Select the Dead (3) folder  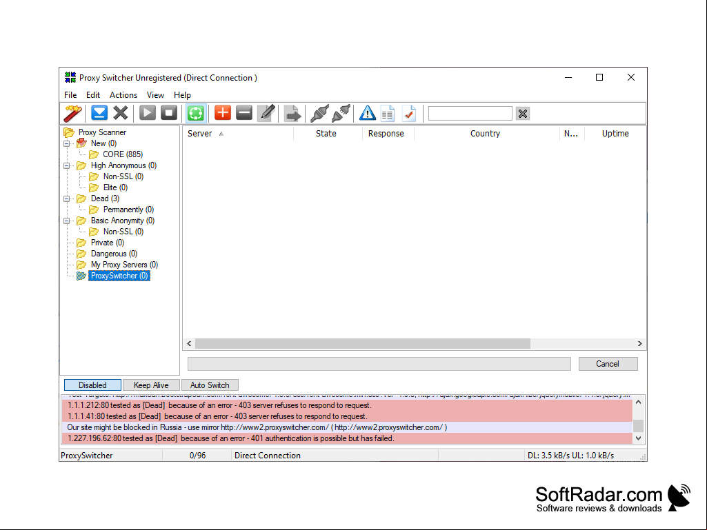click(x=105, y=198)
